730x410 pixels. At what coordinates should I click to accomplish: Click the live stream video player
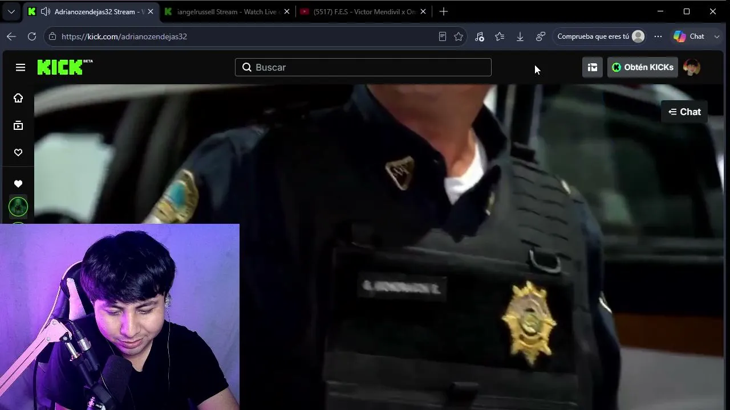tap(379, 247)
